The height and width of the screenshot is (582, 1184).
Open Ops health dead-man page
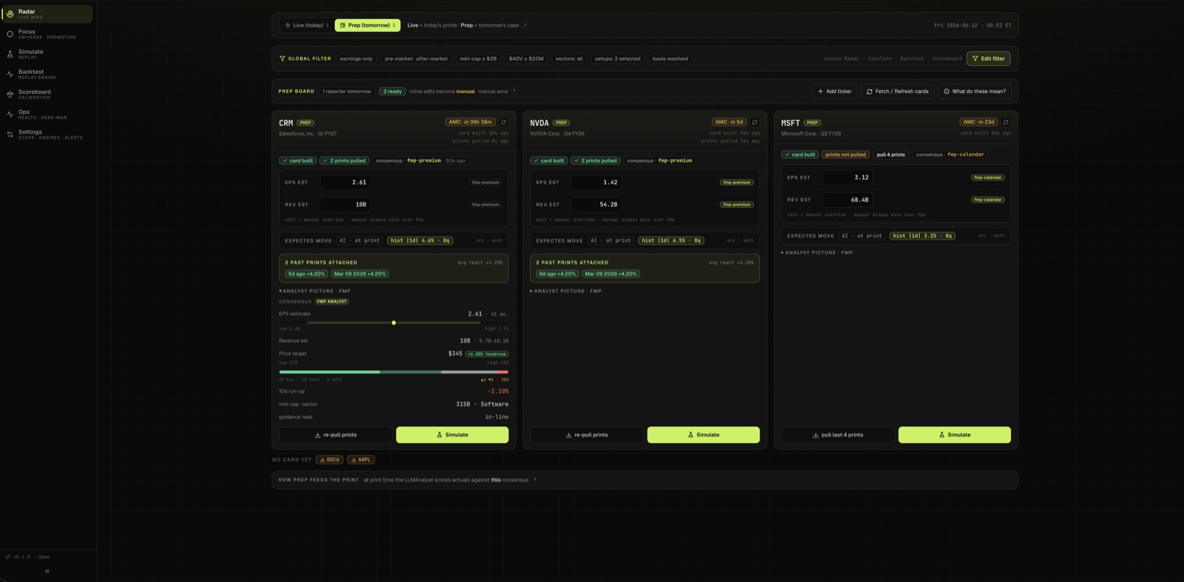pyautogui.click(x=48, y=114)
